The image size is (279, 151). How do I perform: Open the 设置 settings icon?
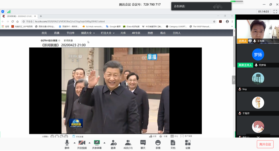188,144
